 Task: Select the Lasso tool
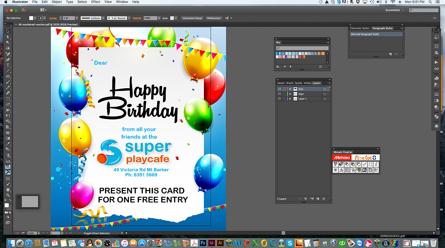[8, 48]
